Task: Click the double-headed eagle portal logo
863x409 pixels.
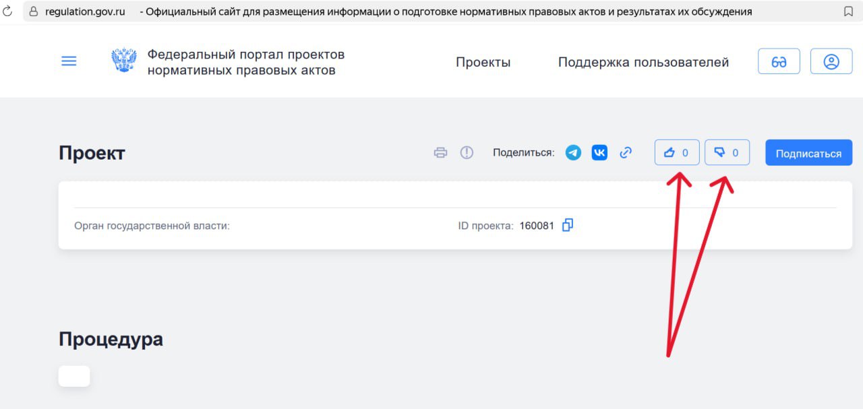Action: click(124, 61)
